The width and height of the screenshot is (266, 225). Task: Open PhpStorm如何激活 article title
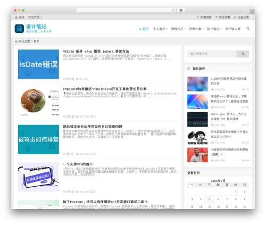[x=105, y=89]
